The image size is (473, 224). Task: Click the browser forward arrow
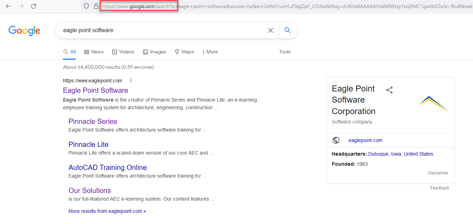tap(21, 6)
